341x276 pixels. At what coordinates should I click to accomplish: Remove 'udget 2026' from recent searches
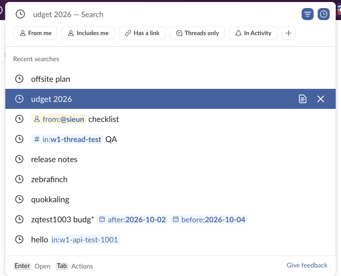coord(320,99)
